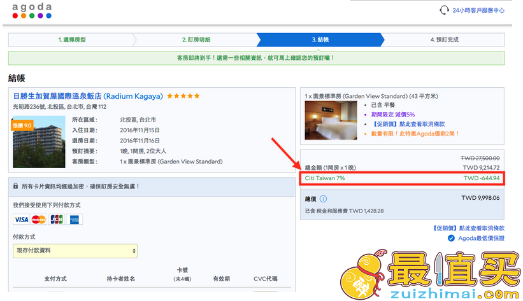
Task: Click the Agoda最低價保證 checkmark icon
Action: pyautogui.click(x=451, y=238)
